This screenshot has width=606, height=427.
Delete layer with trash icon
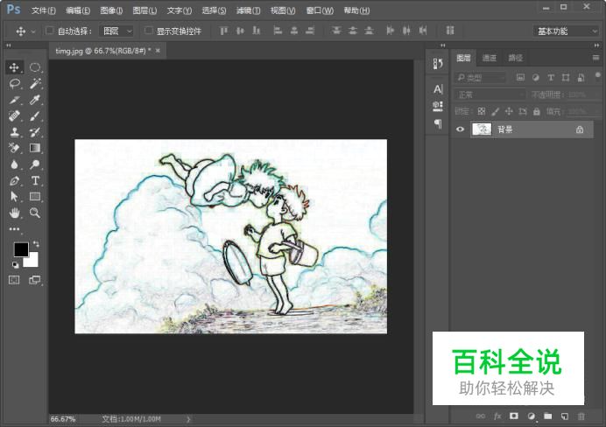click(581, 416)
